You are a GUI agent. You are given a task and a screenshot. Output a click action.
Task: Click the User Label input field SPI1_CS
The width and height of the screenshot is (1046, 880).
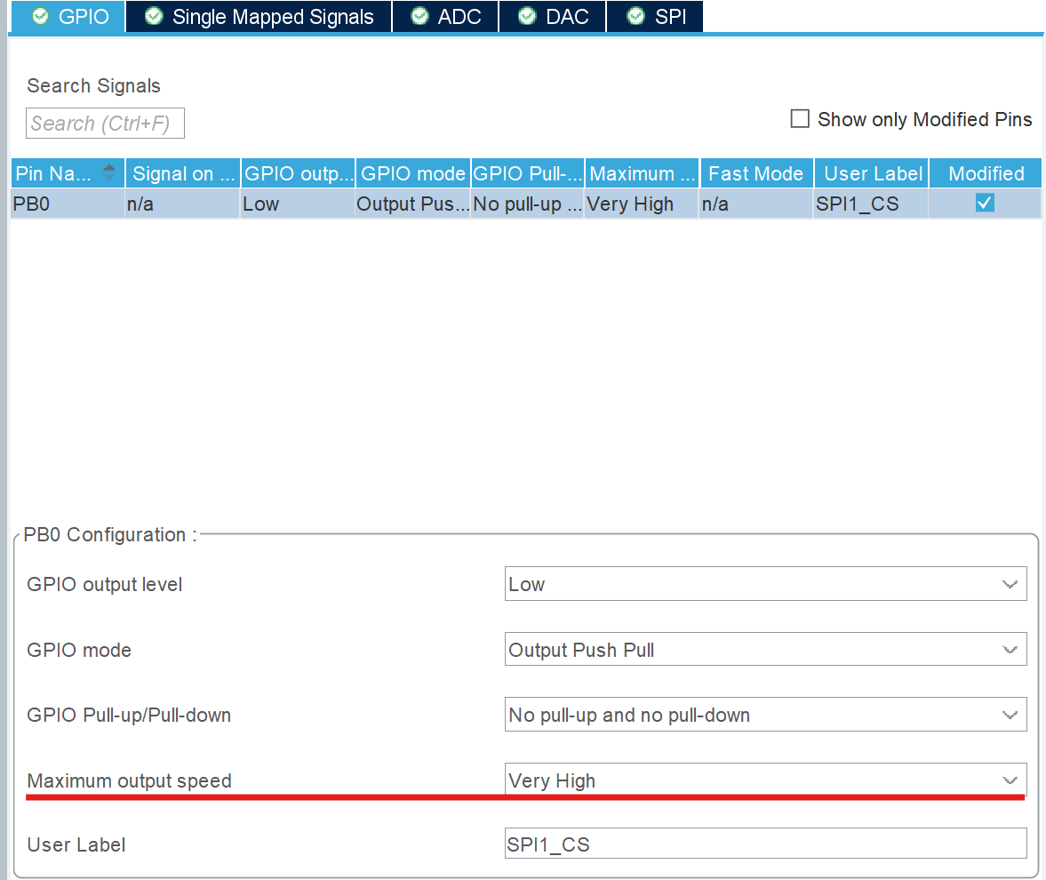click(x=765, y=844)
